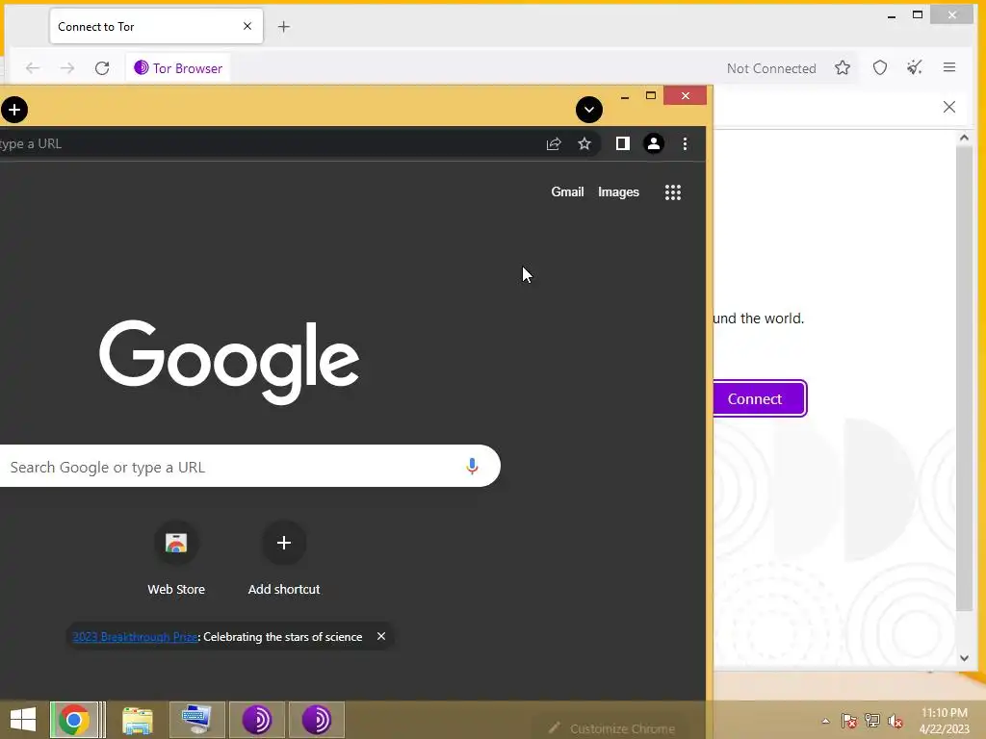Viewport: 986px width, 739px height.
Task: Click the network tray icon
Action: [872, 721]
